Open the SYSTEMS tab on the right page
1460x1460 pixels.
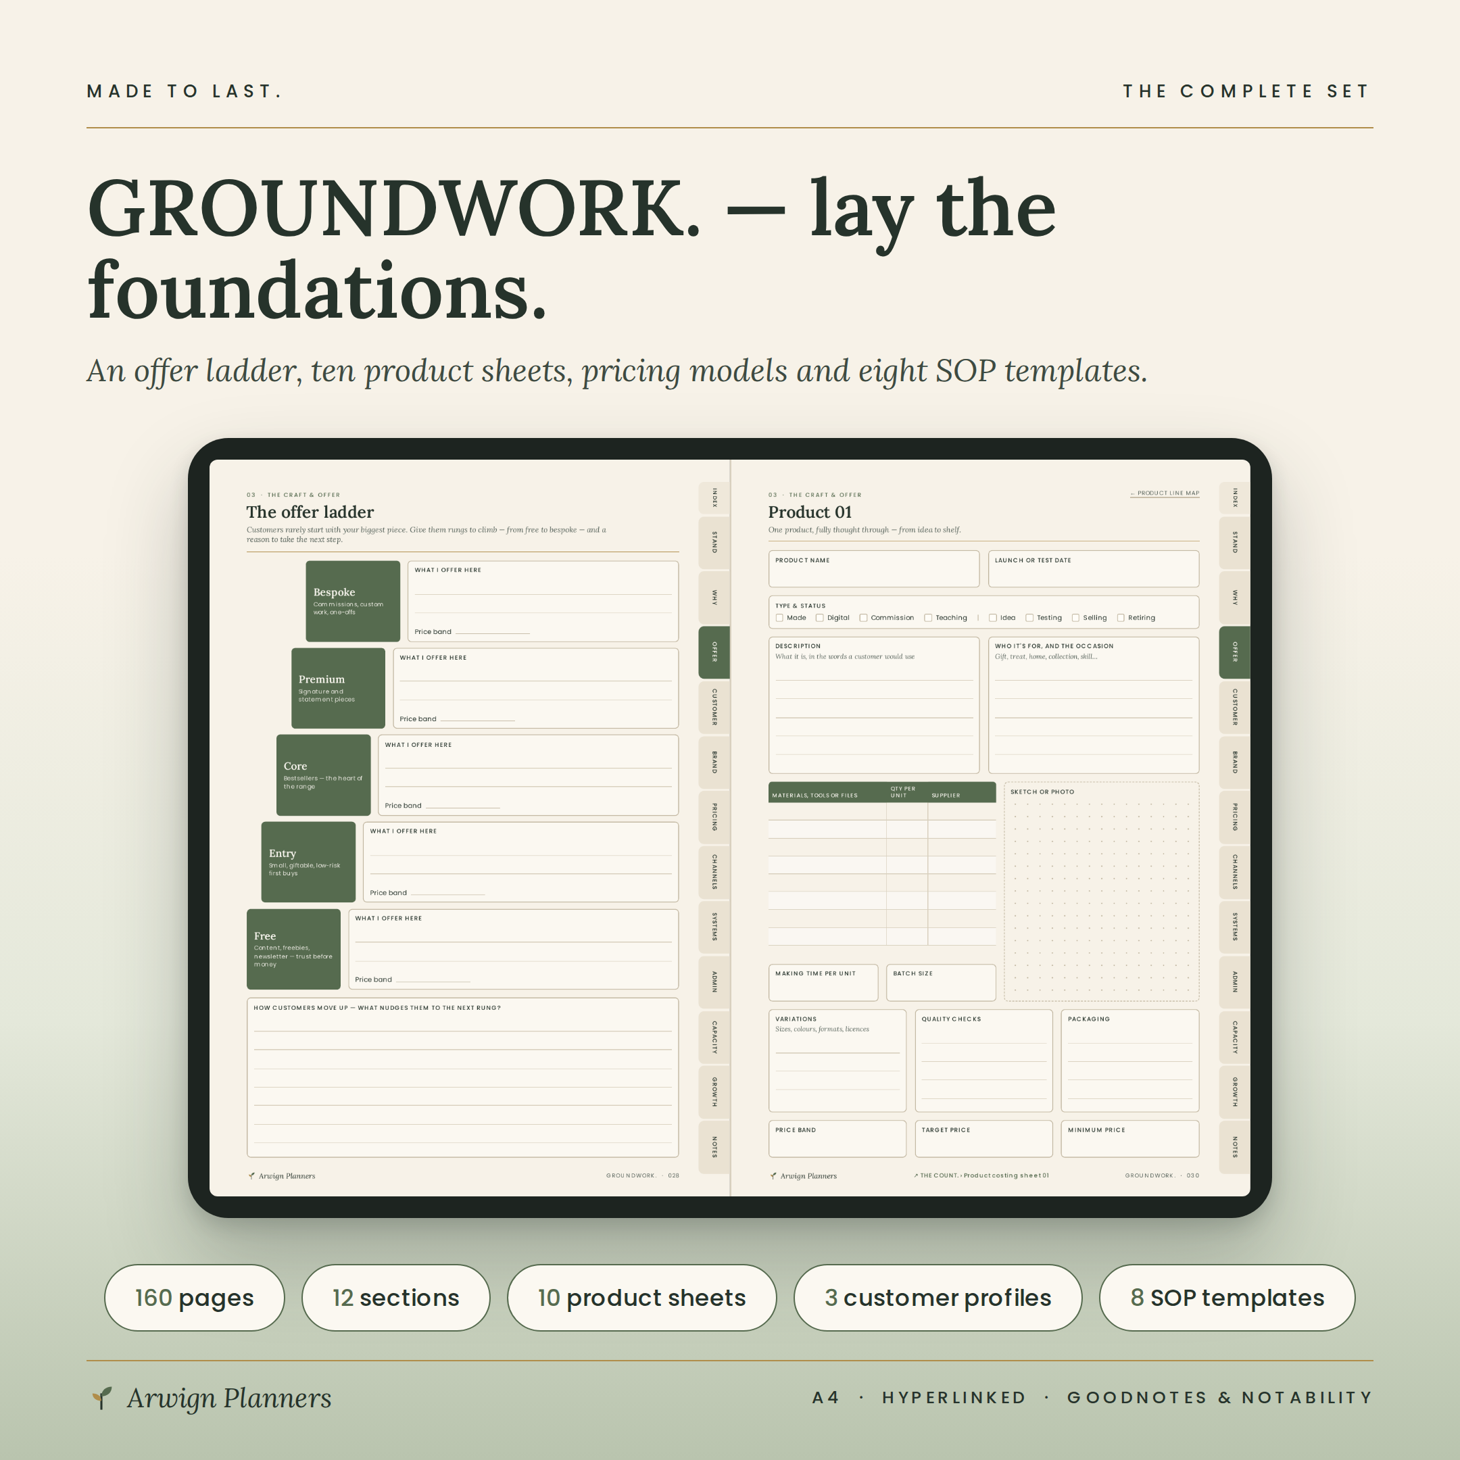[1234, 927]
